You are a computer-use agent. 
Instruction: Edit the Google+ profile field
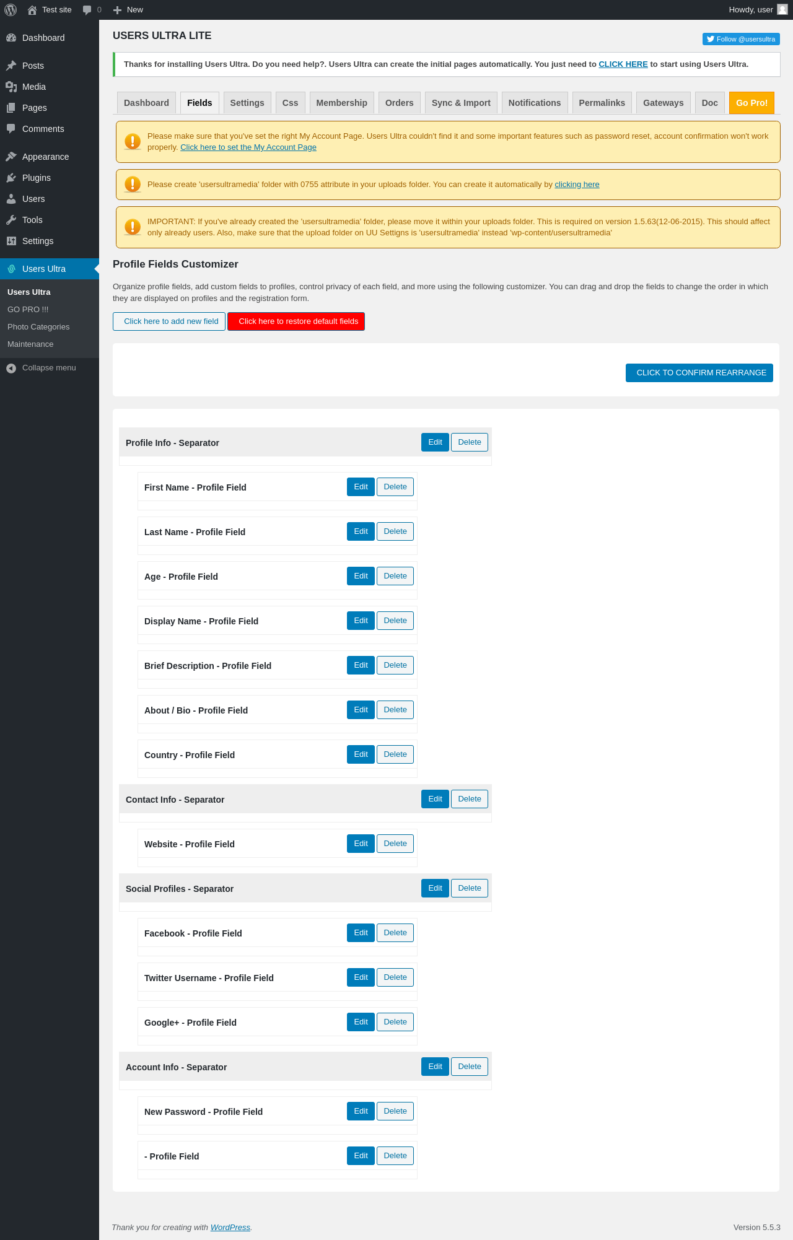point(361,1022)
